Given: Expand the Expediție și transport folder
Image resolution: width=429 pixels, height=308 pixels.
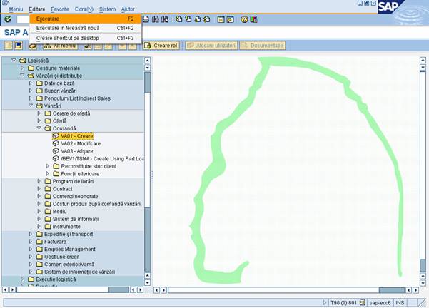Looking at the screenshot, I should 31,234.
